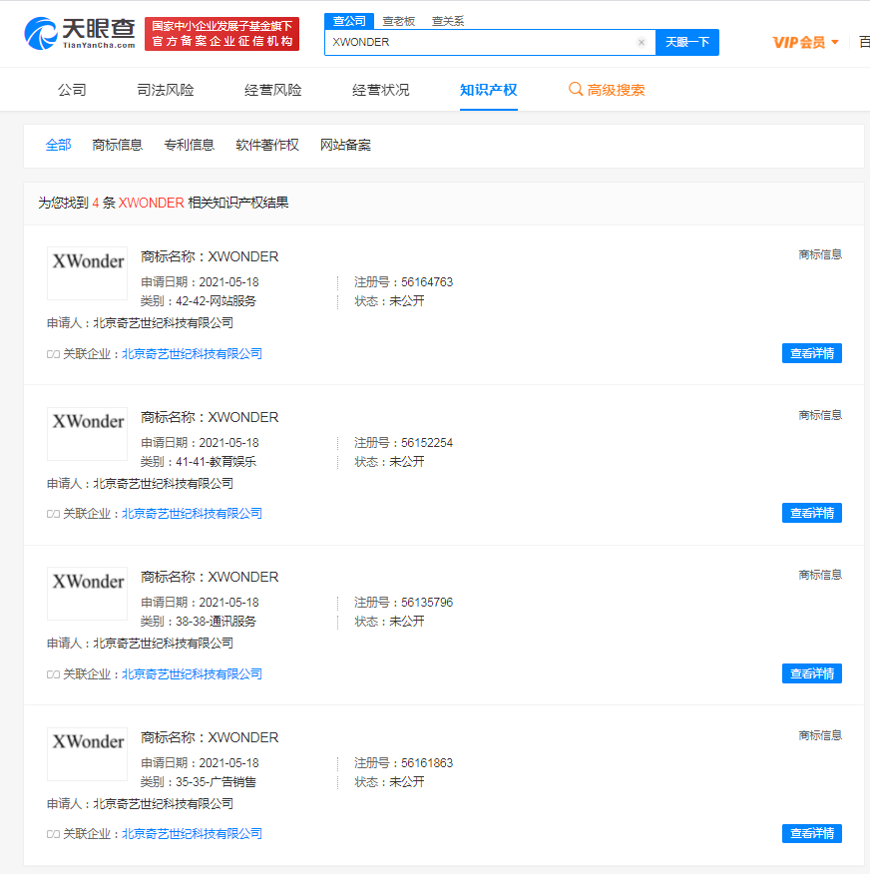
Task: Click the 类别：42-42-网站服务 text
Action: (x=198, y=301)
